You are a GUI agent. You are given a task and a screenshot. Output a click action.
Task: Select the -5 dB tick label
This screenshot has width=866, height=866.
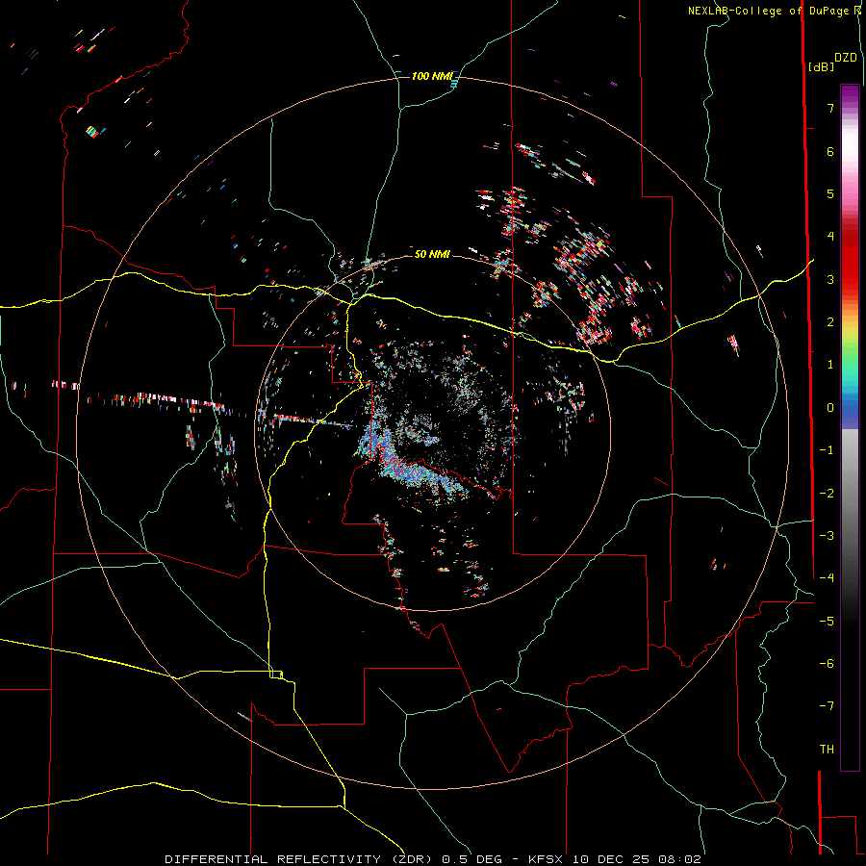827,622
